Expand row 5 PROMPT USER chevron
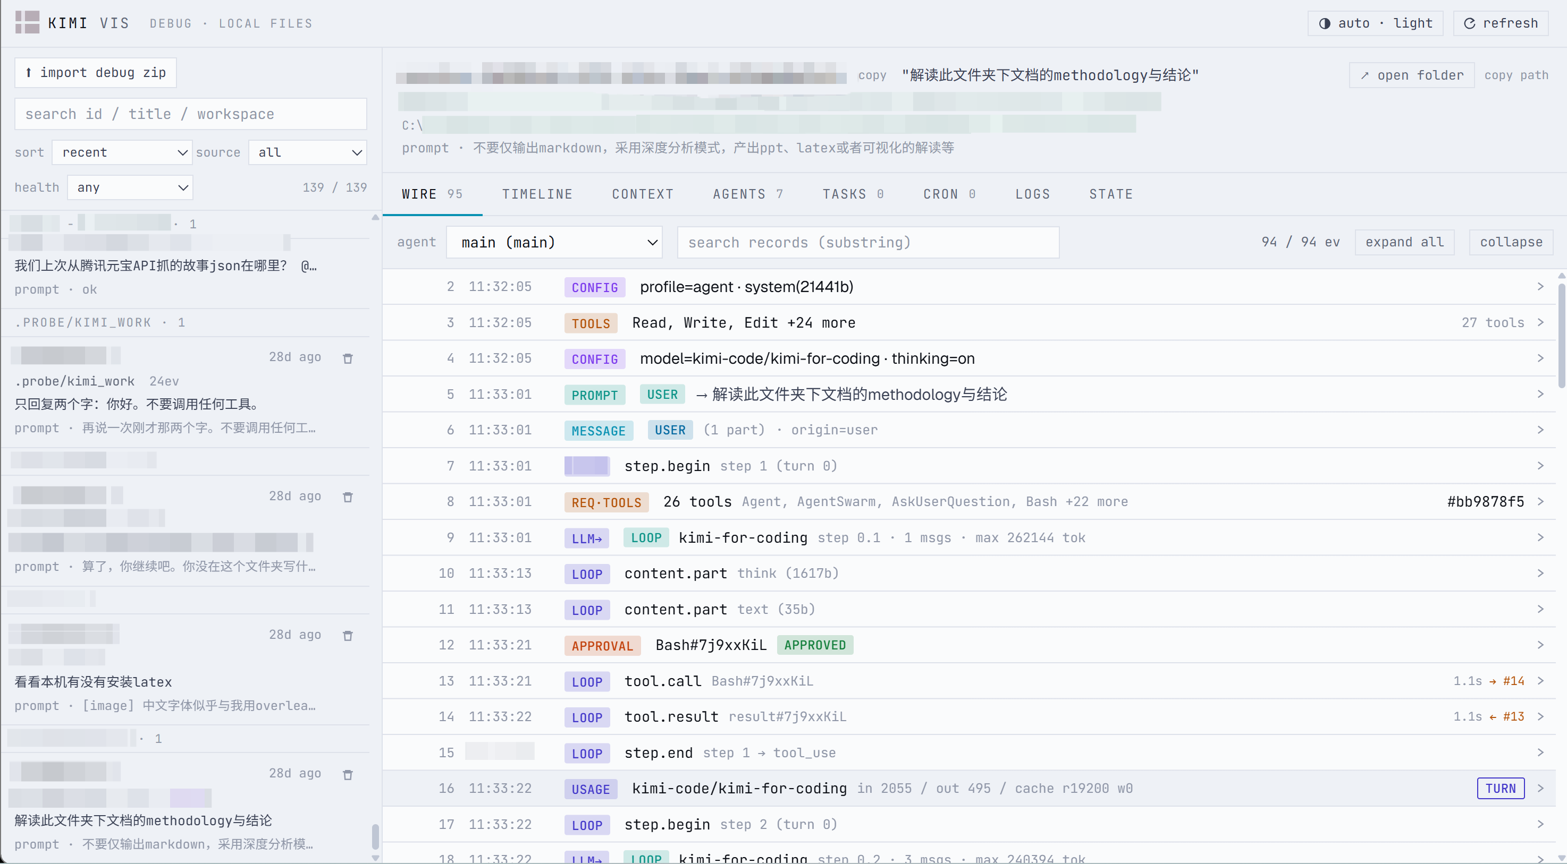The width and height of the screenshot is (1567, 864). tap(1540, 393)
